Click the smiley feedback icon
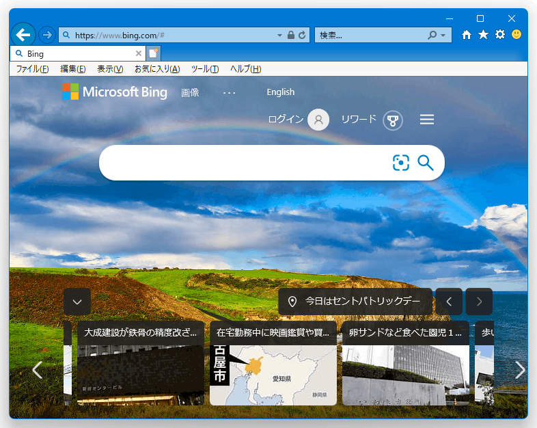 pos(517,34)
